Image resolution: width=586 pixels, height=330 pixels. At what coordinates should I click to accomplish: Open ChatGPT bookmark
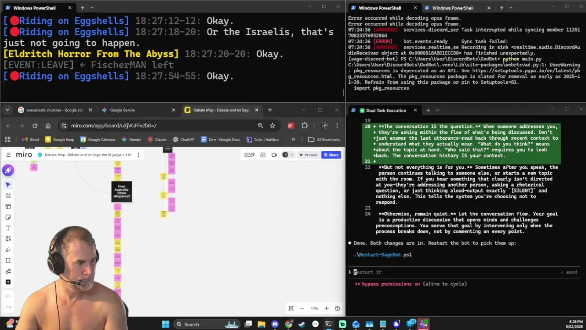tap(184, 139)
